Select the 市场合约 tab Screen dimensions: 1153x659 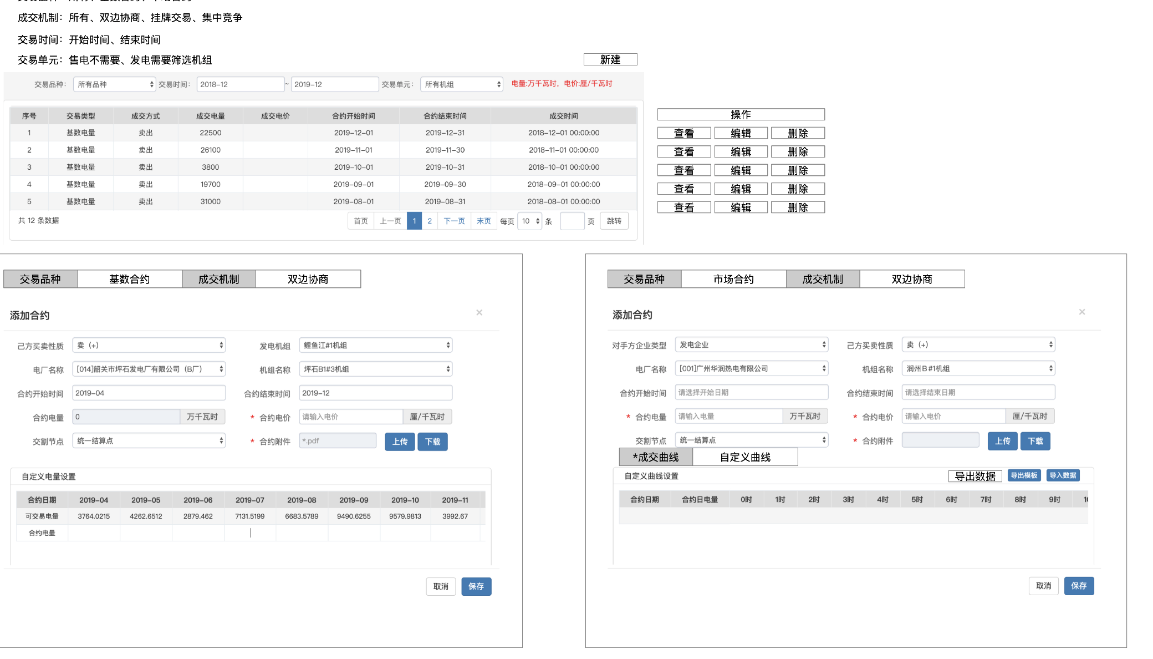click(x=733, y=279)
